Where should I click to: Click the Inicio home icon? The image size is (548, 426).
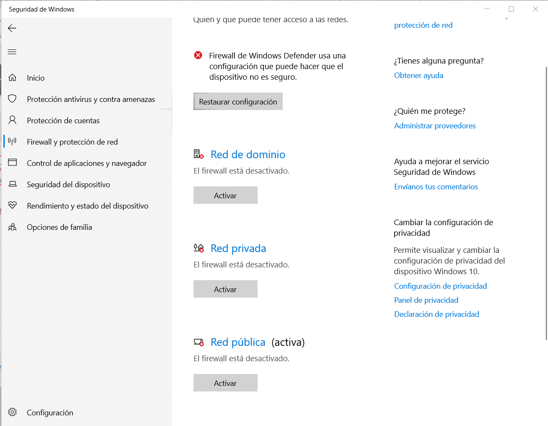click(12, 78)
